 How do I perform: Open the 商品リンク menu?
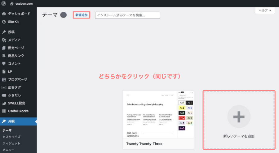[x=16, y=56]
